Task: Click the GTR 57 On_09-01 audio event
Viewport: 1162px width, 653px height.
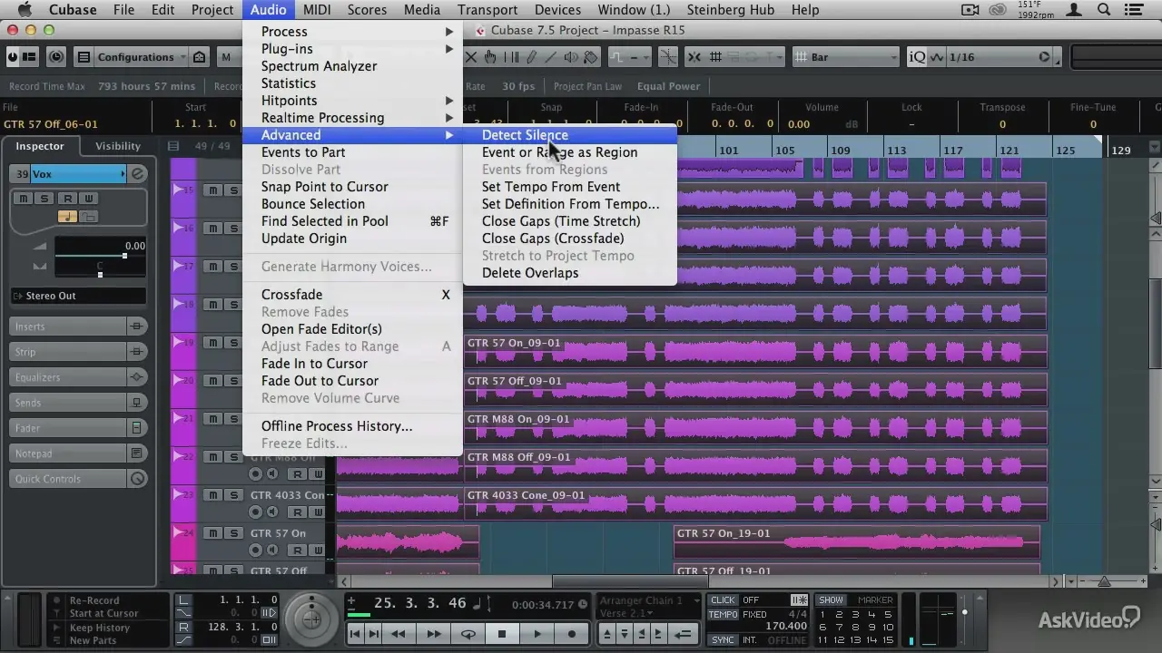Action: click(x=755, y=350)
